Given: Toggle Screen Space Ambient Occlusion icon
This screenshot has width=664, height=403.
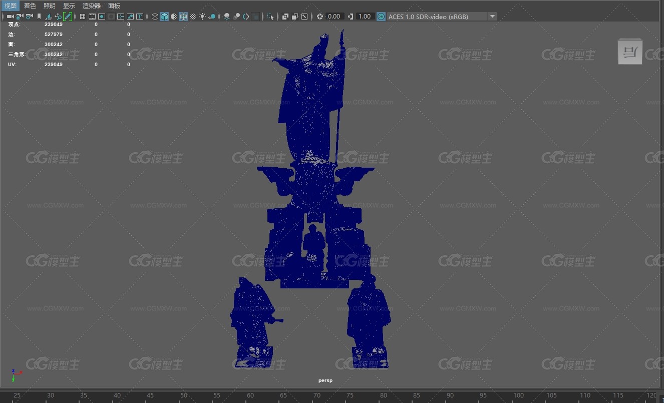Looking at the screenshot, I should (x=227, y=17).
